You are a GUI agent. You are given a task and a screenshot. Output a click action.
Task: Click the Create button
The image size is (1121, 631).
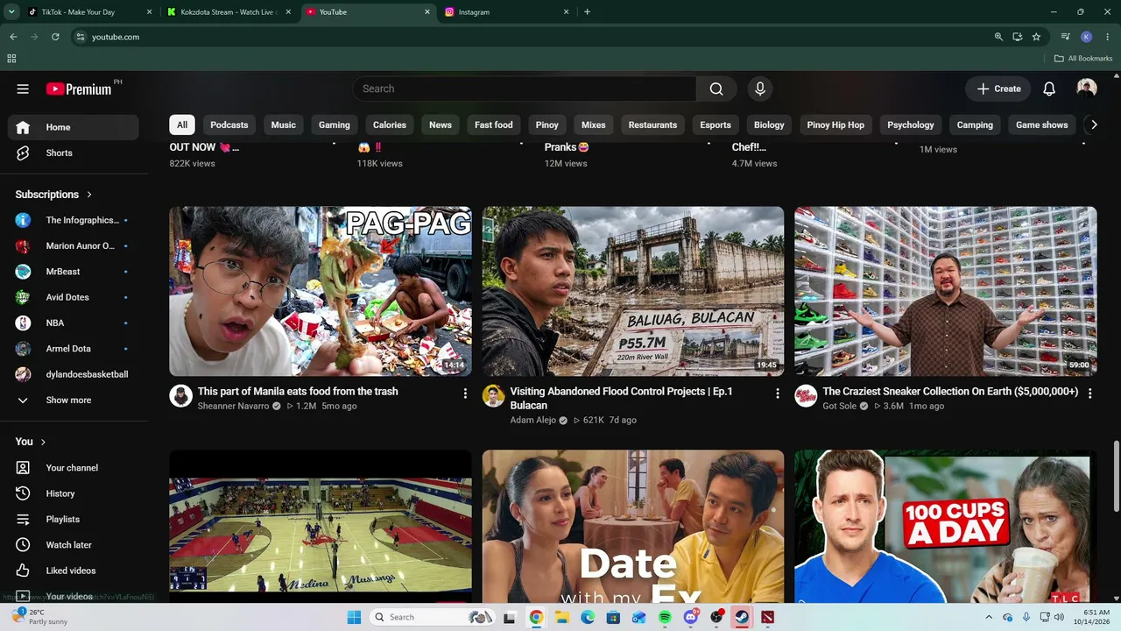click(998, 89)
